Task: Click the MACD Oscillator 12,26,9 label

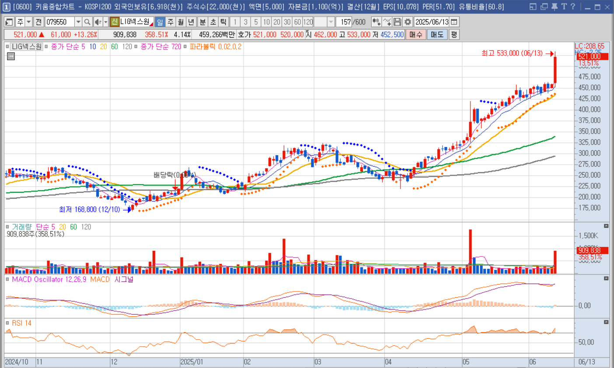Action: (x=49, y=279)
